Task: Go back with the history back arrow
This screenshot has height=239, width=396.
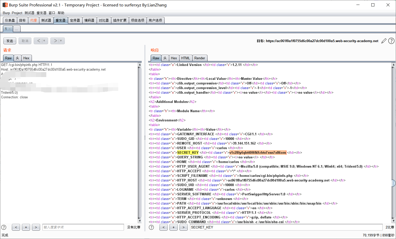Action: pos(39,41)
